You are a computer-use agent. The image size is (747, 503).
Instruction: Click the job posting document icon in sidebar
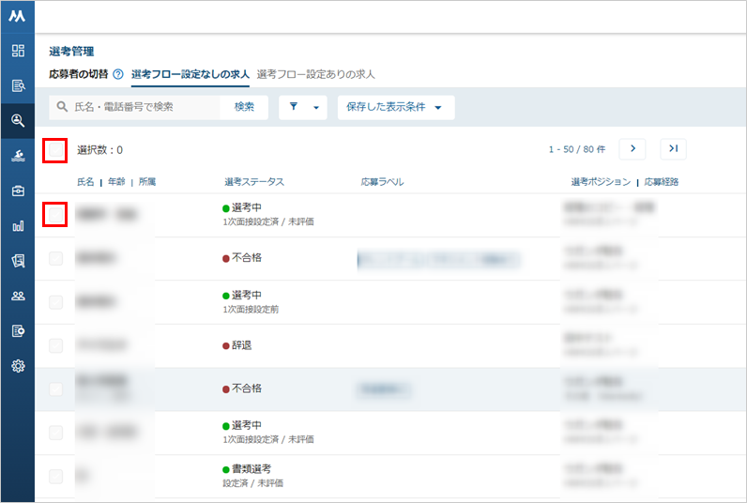pos(18,85)
